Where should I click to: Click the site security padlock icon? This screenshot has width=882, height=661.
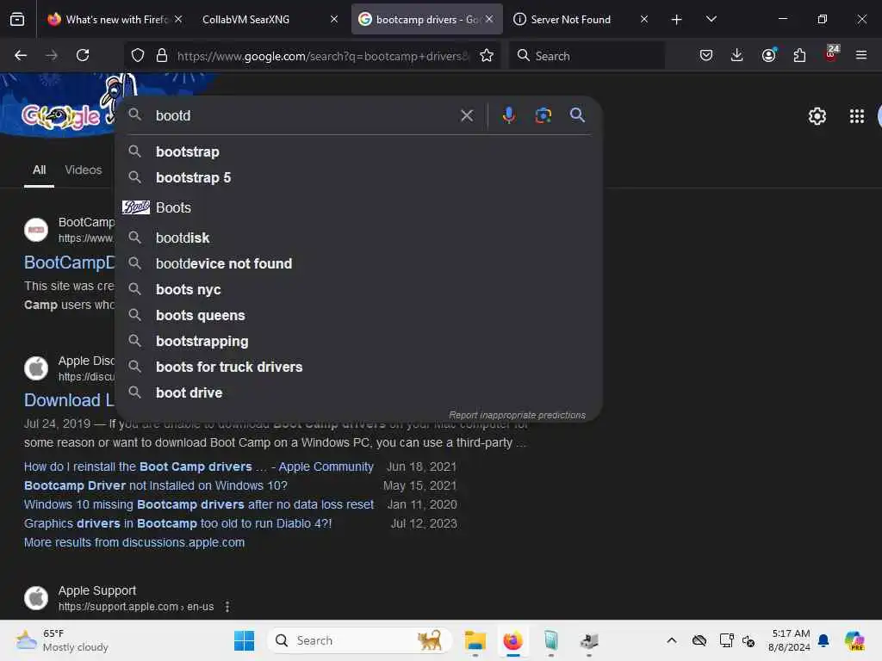(162, 55)
